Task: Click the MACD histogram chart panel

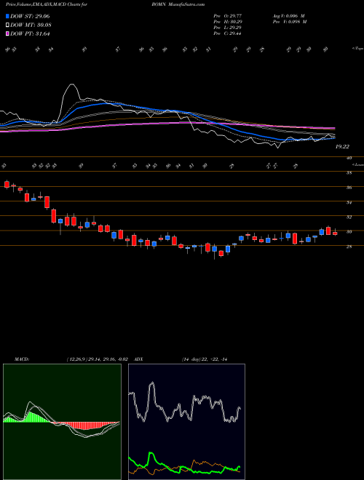Action: pos(62,422)
